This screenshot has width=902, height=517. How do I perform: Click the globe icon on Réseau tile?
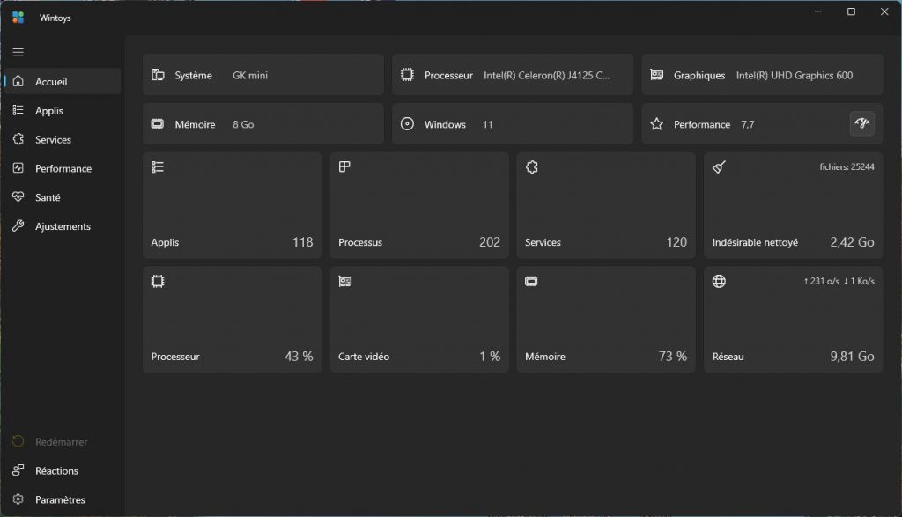719,281
